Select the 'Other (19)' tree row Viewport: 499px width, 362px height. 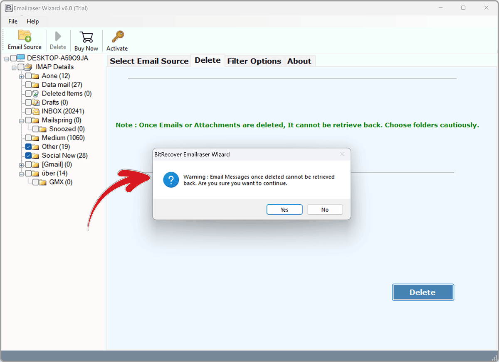click(56, 147)
